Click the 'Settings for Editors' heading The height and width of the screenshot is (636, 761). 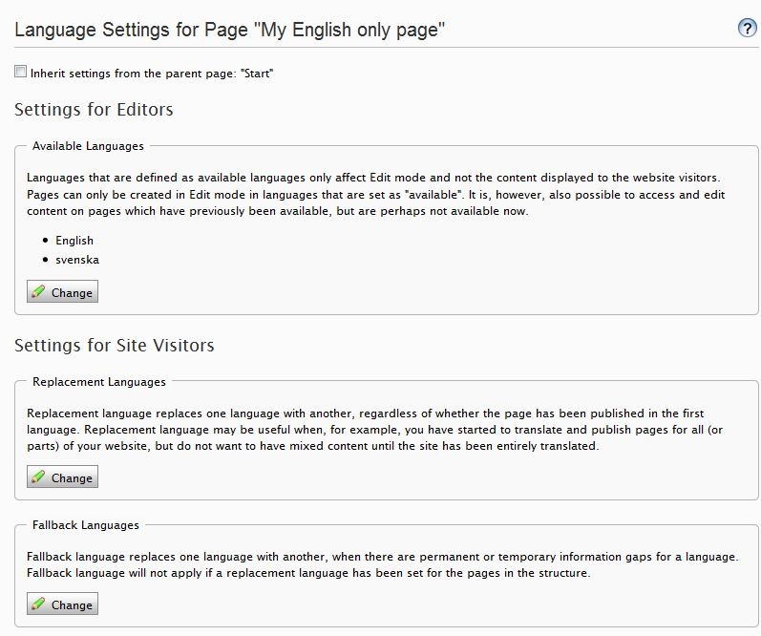pyautogui.click(x=94, y=109)
